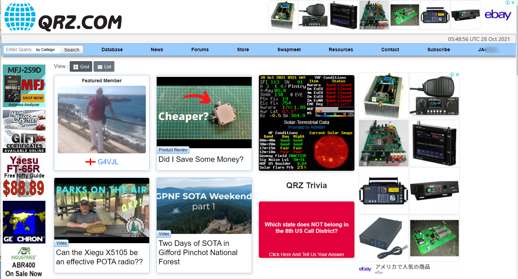Open the green coil circuit board in sidebar ad
Image resolution: width=518 pixels, height=279 pixels.
pos(434,238)
